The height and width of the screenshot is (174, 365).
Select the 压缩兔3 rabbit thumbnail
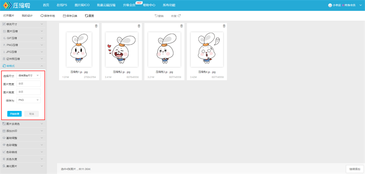(x=164, y=50)
